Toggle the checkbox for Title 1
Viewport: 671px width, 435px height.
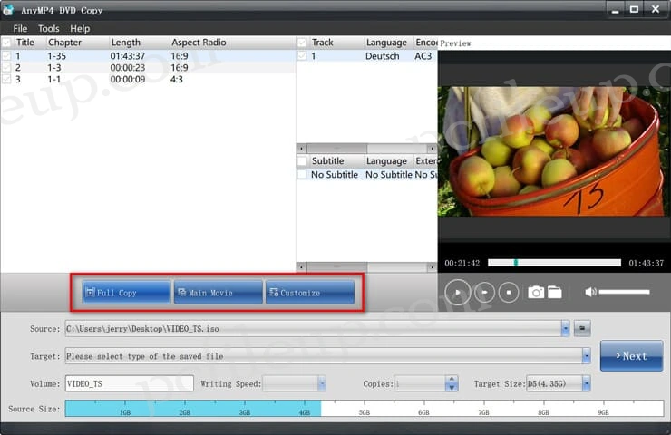click(7, 55)
